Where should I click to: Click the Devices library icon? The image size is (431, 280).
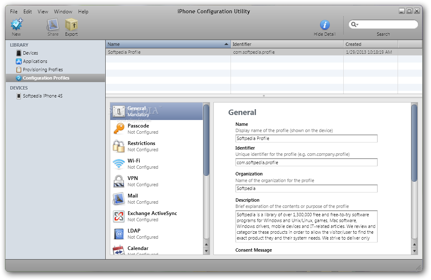pyautogui.click(x=19, y=53)
